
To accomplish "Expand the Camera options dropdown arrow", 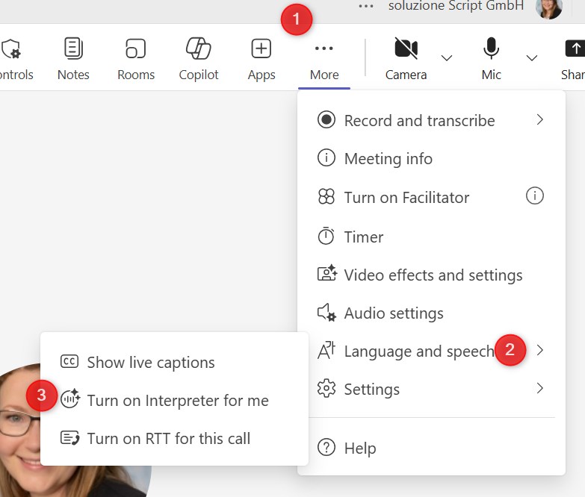I will (x=447, y=58).
